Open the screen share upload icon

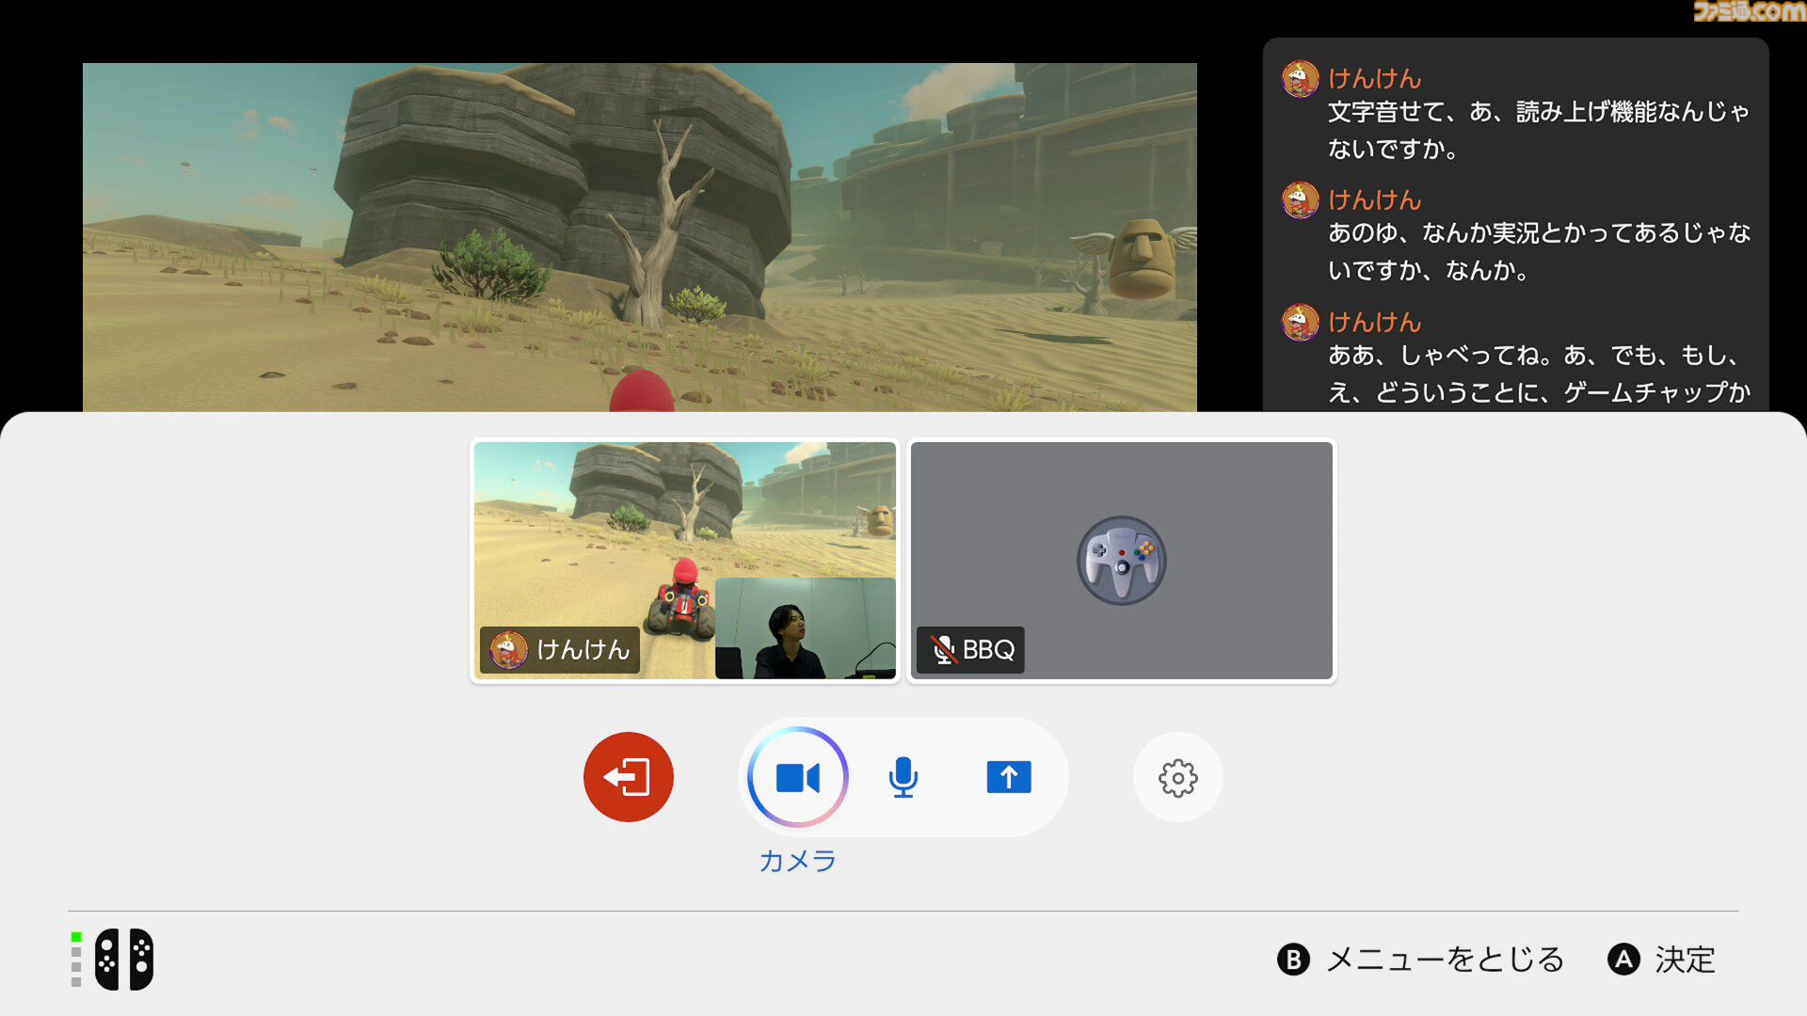pos(1009,777)
